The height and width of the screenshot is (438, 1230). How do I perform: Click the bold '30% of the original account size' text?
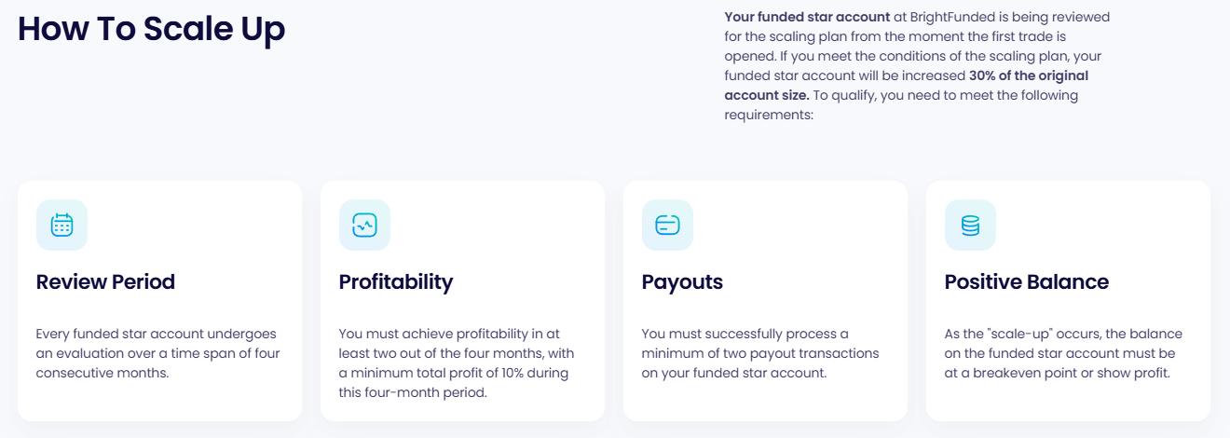pyautogui.click(x=907, y=85)
